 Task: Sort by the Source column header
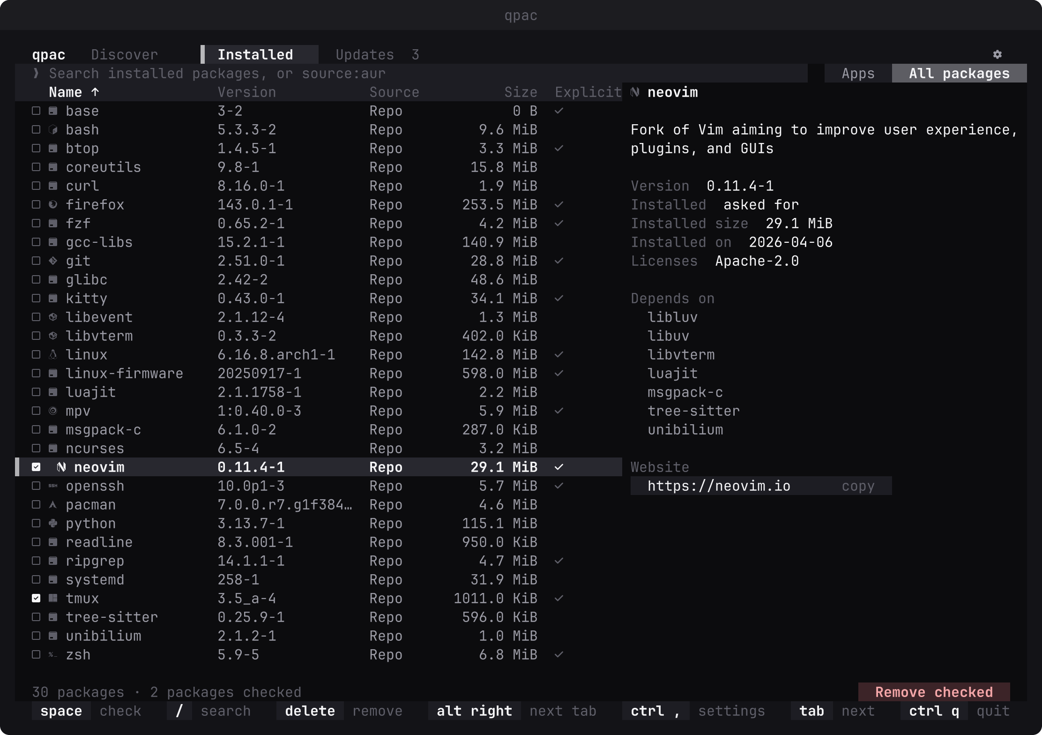click(x=394, y=92)
